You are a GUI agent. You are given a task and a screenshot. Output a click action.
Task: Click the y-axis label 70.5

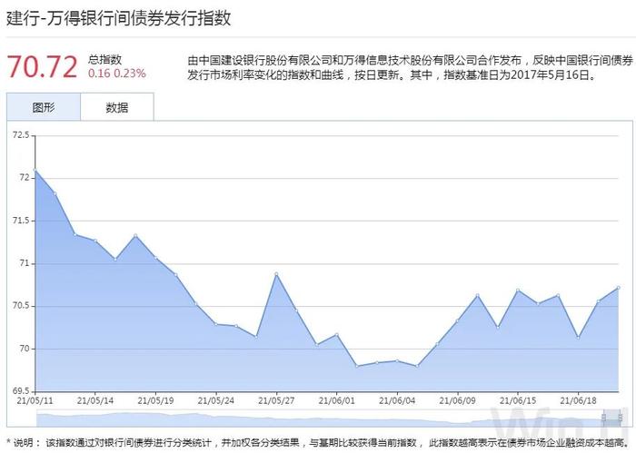pyautogui.click(x=22, y=306)
